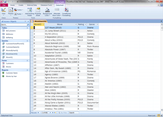The image size is (163, 117).
Task: Toggle the No Filter button
Action: [x=63, y=113]
